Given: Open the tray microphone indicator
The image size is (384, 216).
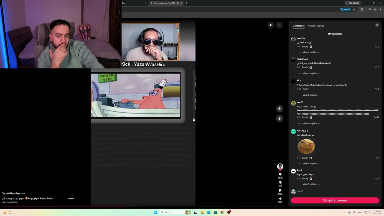Looking at the screenshot, I should 354,212.
